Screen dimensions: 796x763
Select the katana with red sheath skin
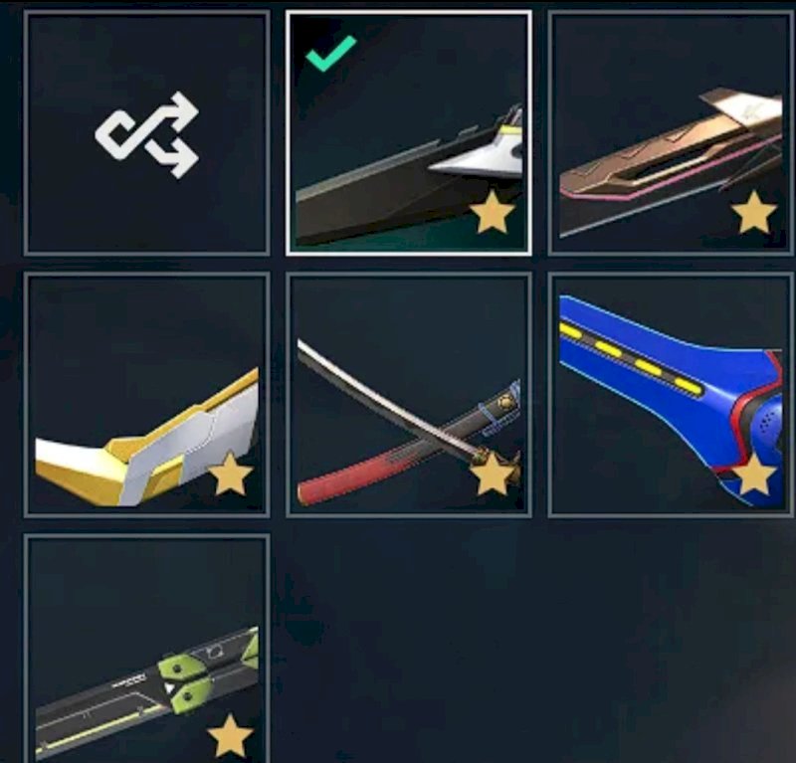pyautogui.click(x=409, y=395)
